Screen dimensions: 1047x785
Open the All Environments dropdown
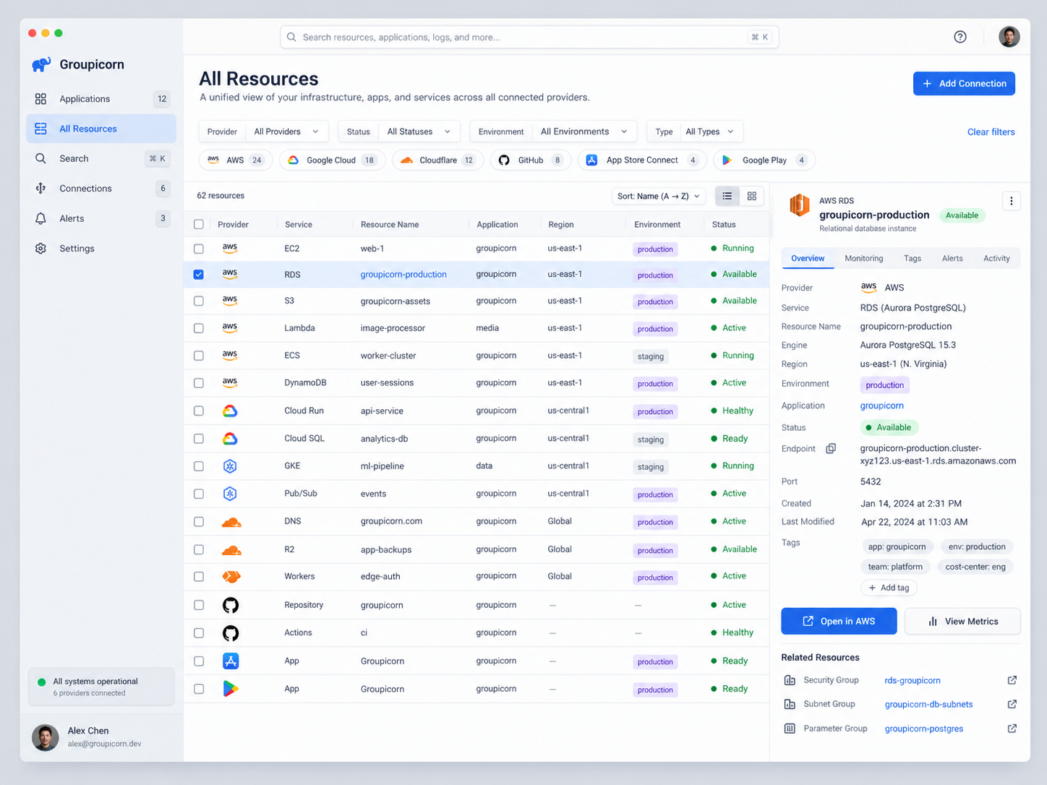(x=584, y=132)
